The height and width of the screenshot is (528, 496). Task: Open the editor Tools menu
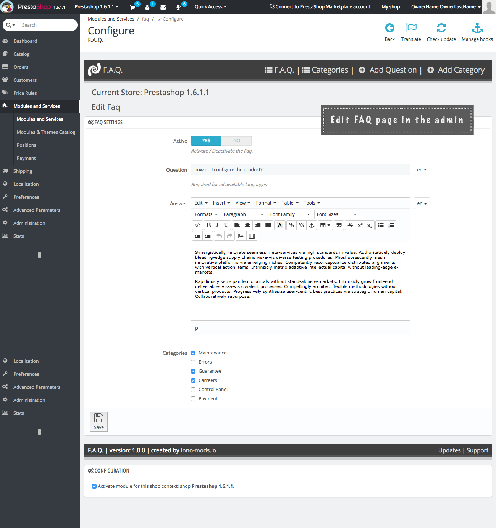click(x=312, y=203)
